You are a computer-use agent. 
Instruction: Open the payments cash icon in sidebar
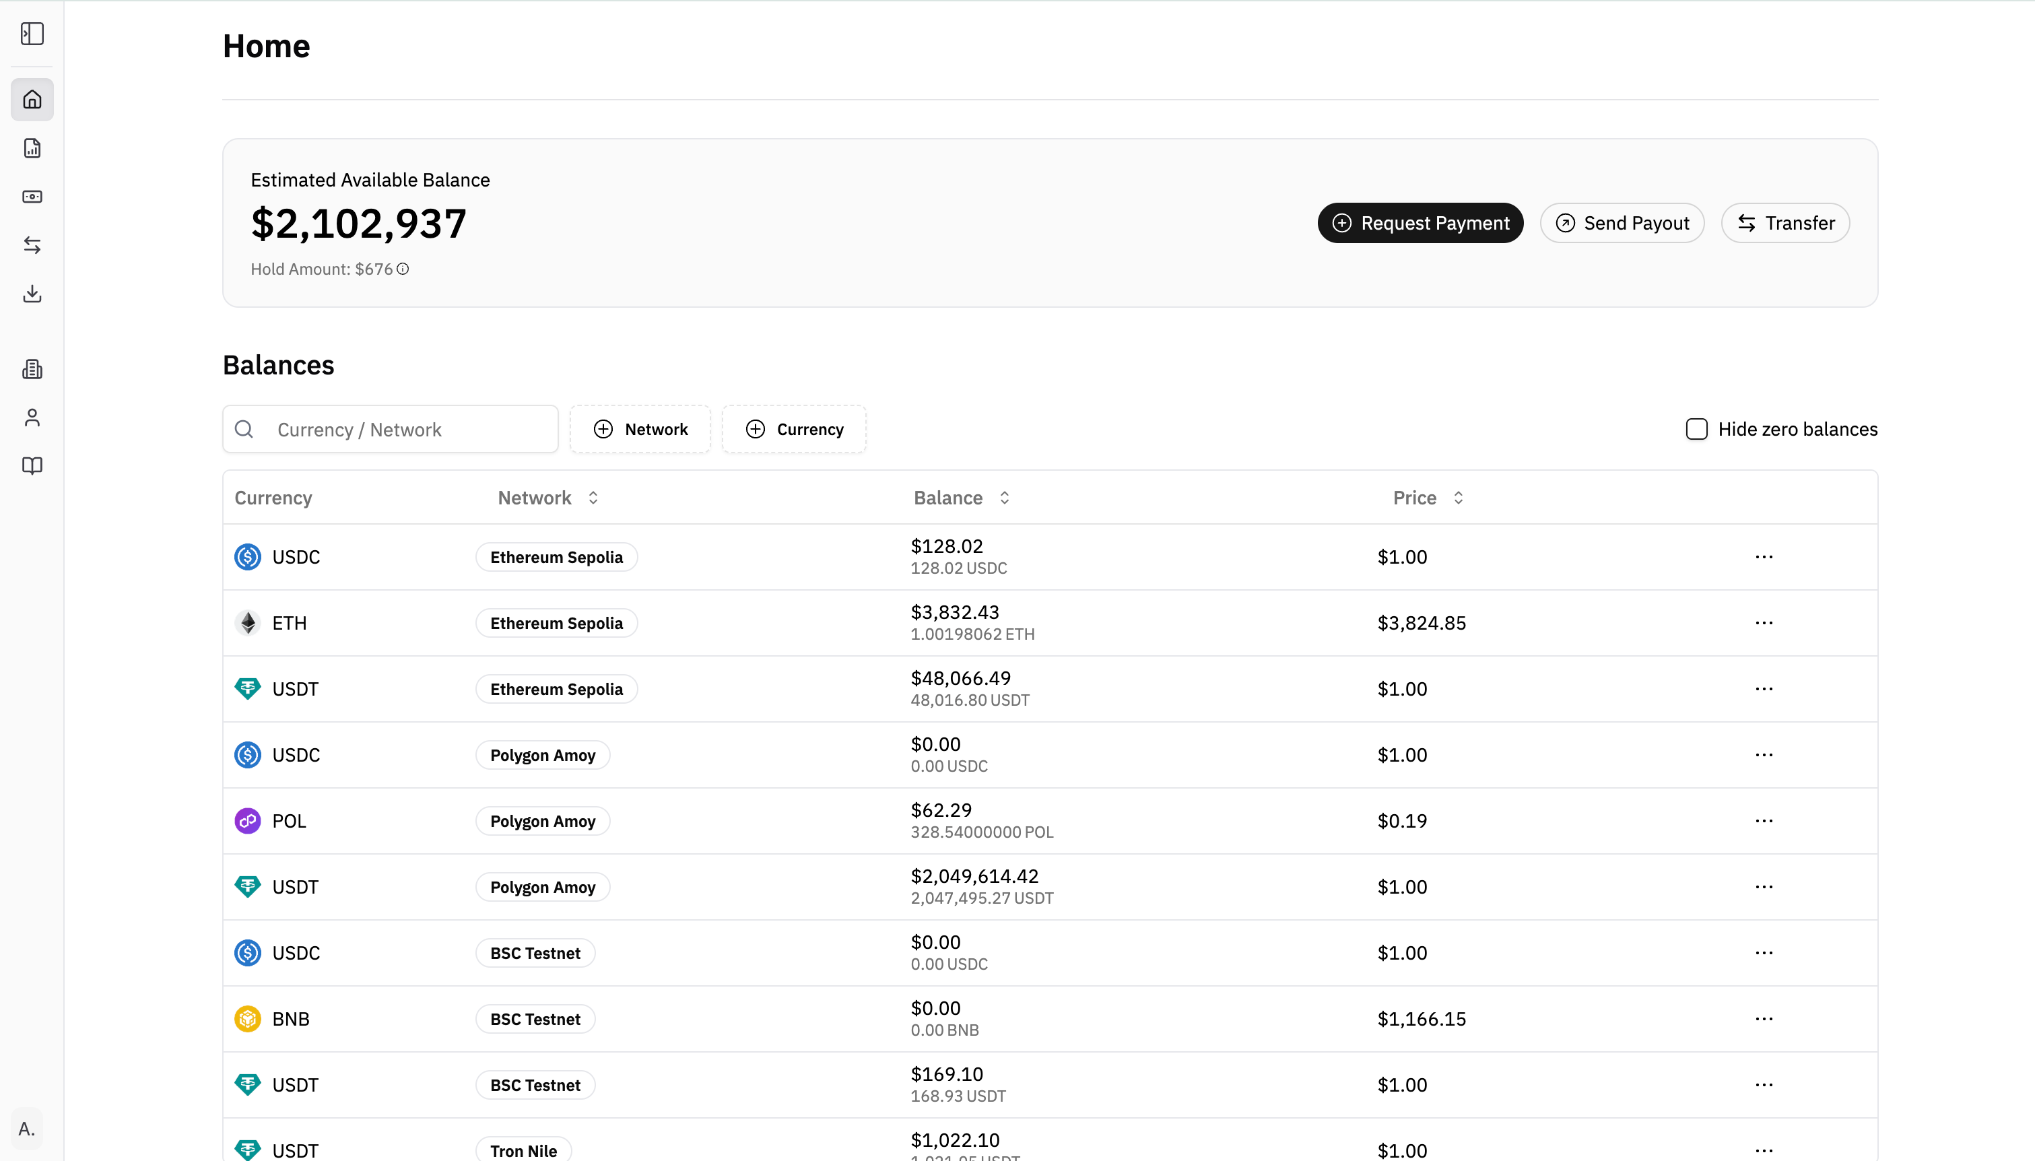tap(32, 197)
